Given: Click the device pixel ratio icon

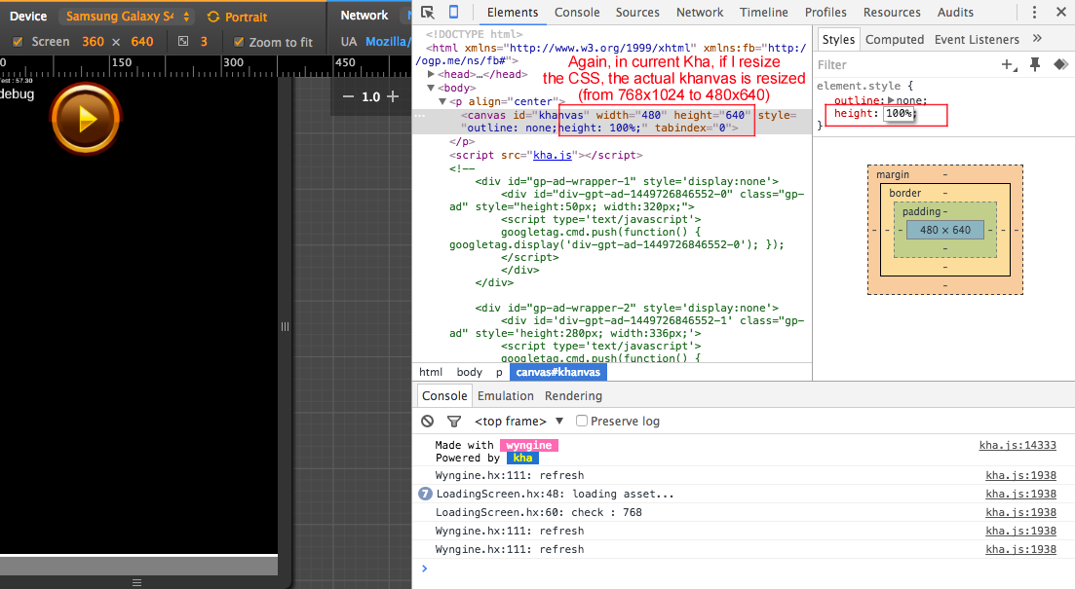Looking at the screenshot, I should click(183, 42).
